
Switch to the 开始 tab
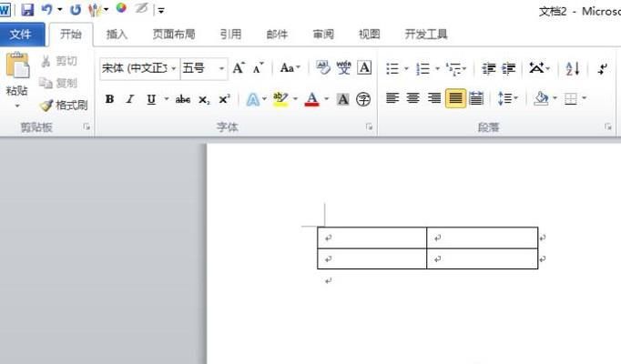pos(70,35)
